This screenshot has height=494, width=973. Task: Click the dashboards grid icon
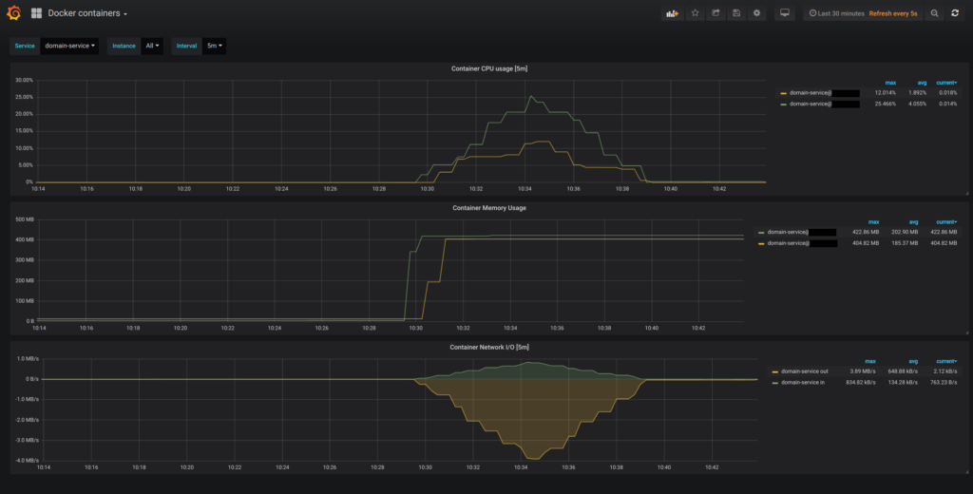click(37, 13)
